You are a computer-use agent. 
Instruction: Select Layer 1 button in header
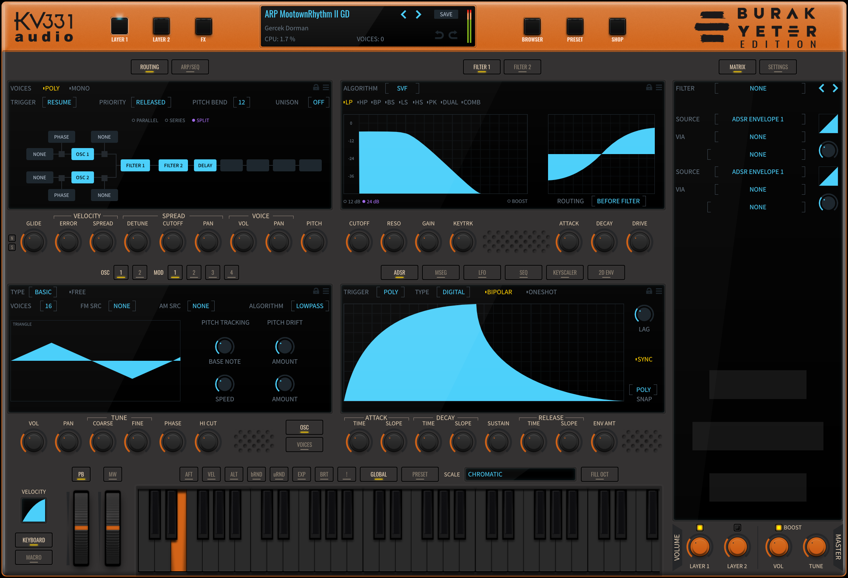[x=120, y=26]
